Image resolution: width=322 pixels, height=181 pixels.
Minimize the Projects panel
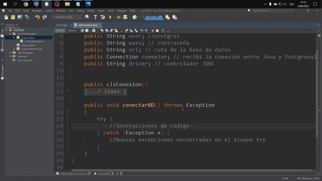point(50,25)
